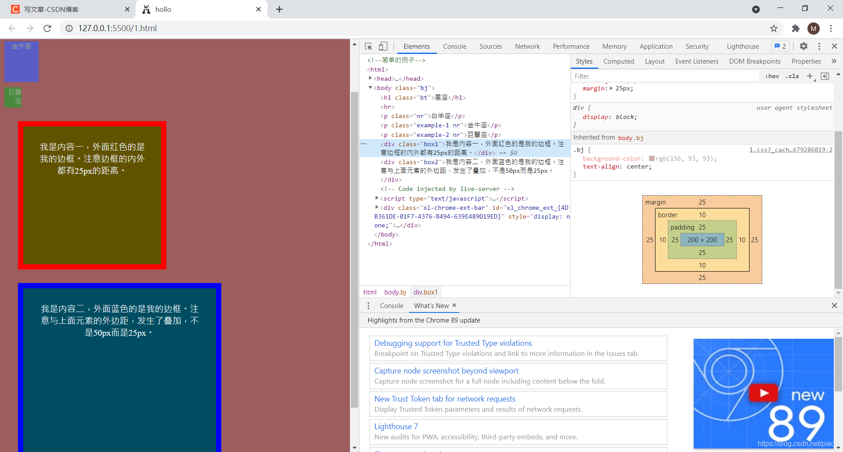Toggle the :hov element state panel
843x452 pixels.
pos(772,76)
